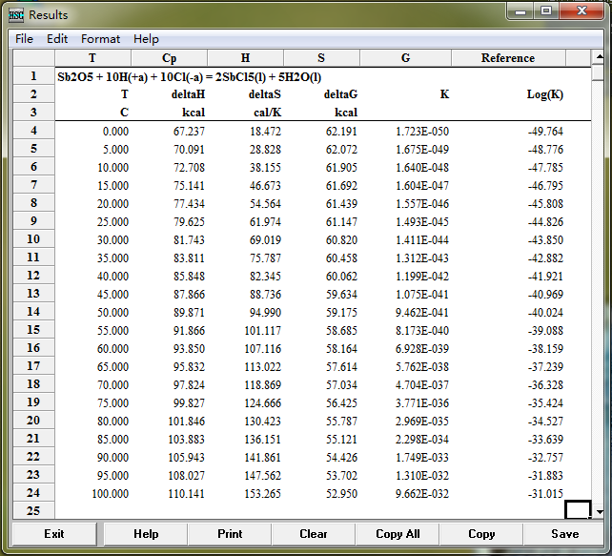
Task: Click cell with value 57.034
Action: pyautogui.click(x=341, y=385)
